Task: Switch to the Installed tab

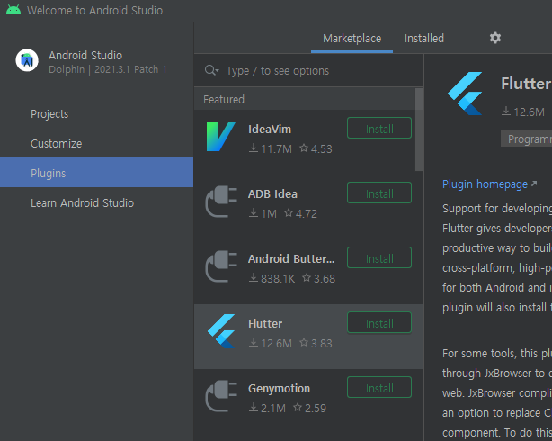Action: 423,38
